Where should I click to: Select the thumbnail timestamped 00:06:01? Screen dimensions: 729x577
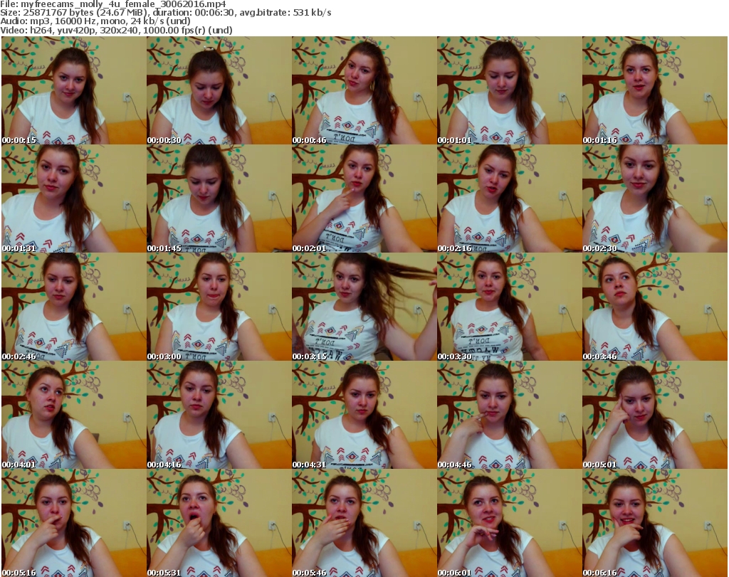[509, 523]
